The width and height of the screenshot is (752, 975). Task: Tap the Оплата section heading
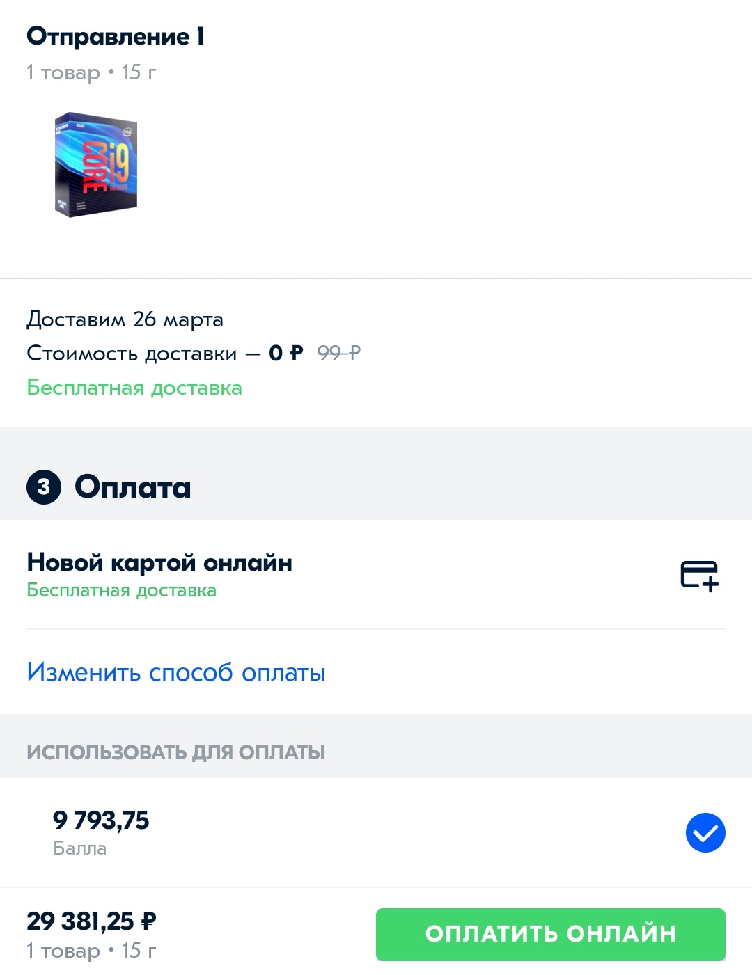coord(132,487)
